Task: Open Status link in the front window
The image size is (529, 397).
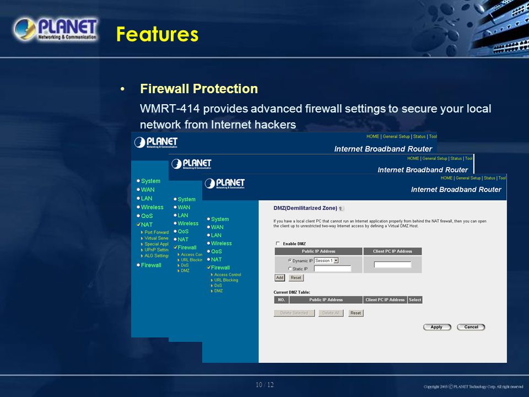Action: click(x=489, y=178)
